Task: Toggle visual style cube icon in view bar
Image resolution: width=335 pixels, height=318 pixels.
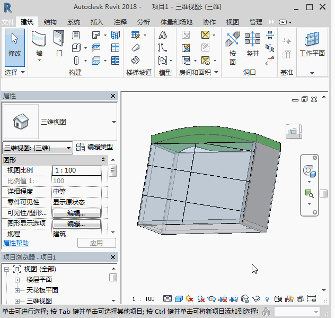Action: [179, 299]
